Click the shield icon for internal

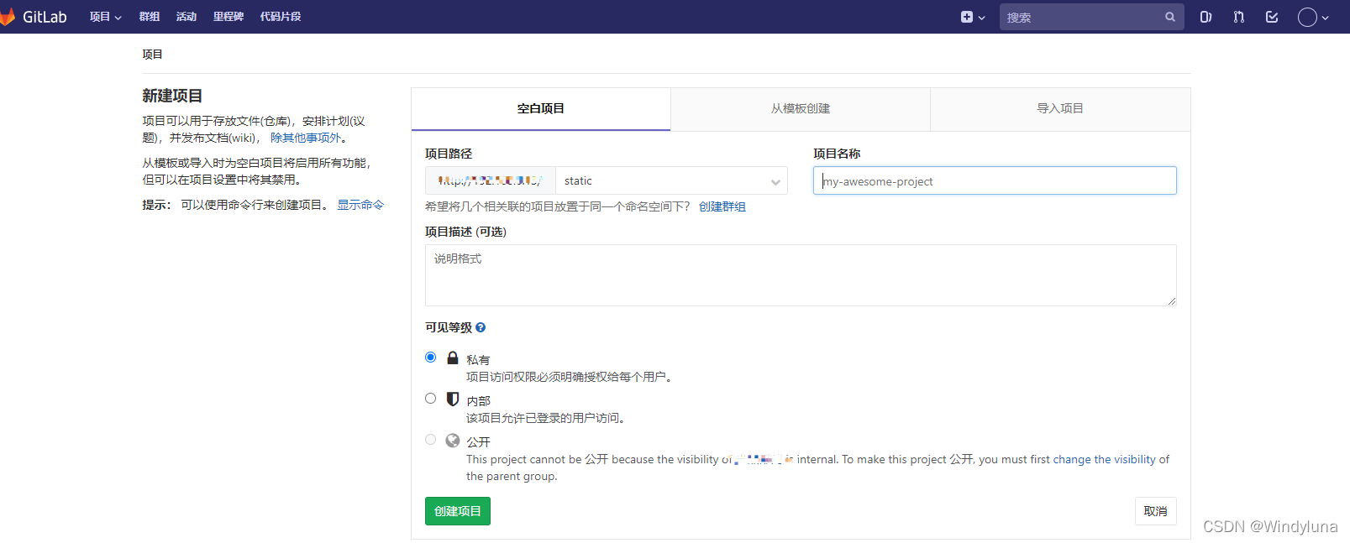pos(453,399)
